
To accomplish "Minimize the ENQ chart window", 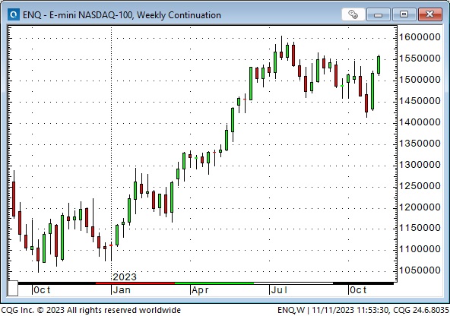I will tap(379, 14).
